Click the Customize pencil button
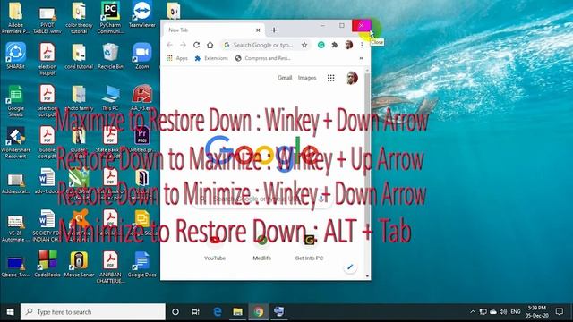The height and width of the screenshot is (322, 573). (350, 267)
